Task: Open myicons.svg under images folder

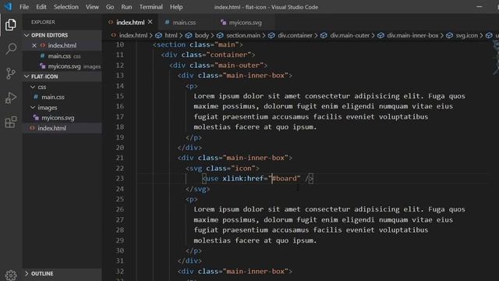Action: (x=62, y=118)
